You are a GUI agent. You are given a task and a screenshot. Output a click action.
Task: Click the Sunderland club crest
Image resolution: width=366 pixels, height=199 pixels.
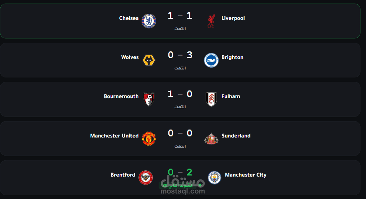(x=211, y=139)
